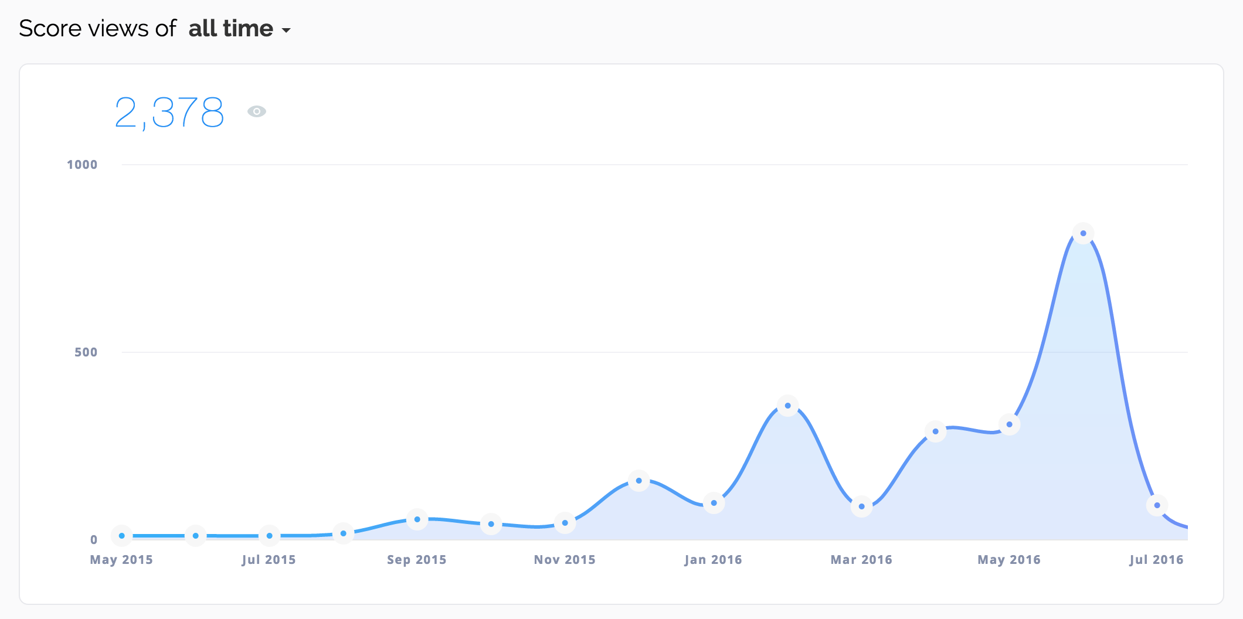The image size is (1243, 619).
Task: Click the Jan 2016 data point
Action: click(714, 503)
